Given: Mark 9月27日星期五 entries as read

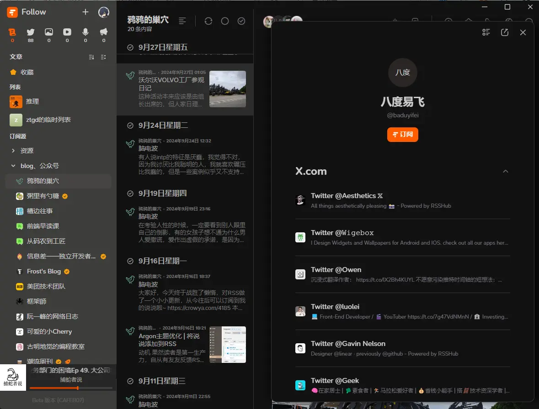Looking at the screenshot, I should (130, 47).
